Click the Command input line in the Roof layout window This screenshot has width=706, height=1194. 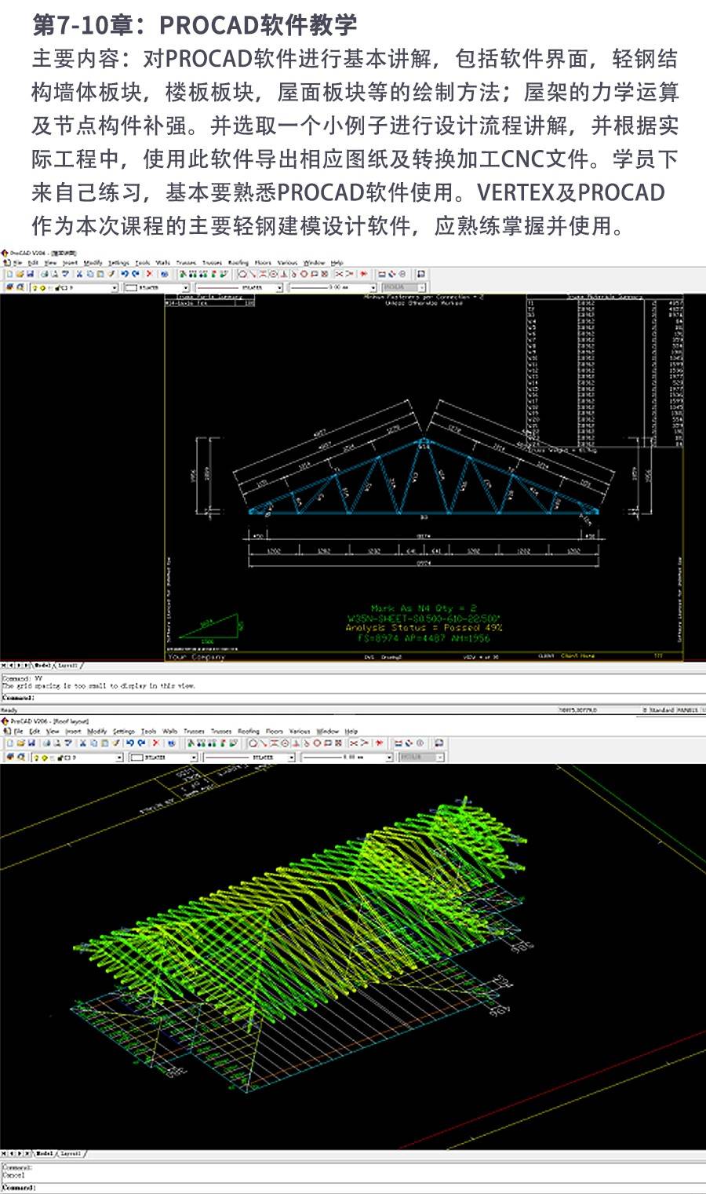point(353,1187)
